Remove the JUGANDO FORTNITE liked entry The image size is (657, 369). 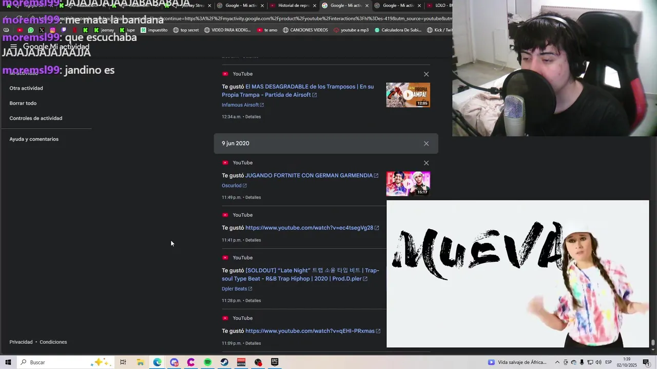click(x=426, y=163)
